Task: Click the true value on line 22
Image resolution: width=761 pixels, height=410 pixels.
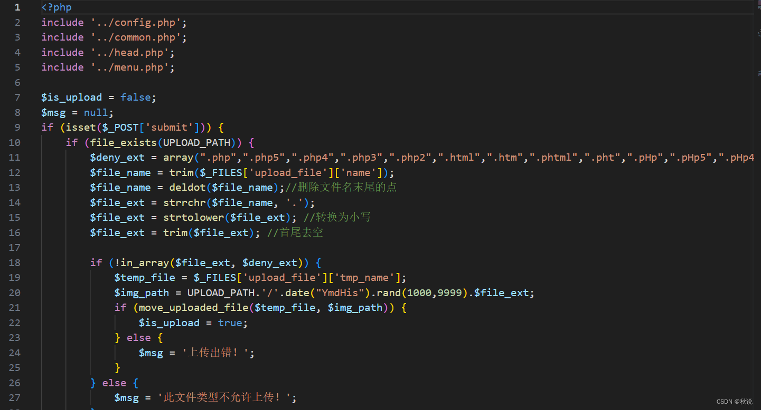Action: point(230,323)
